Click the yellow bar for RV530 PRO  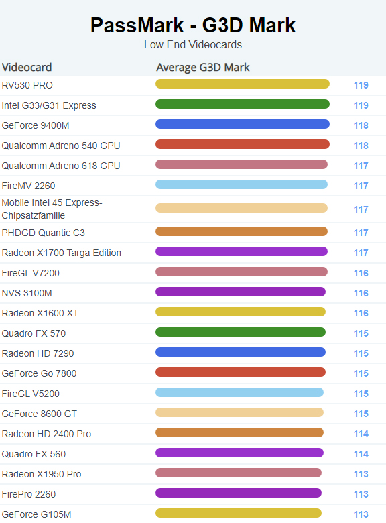pos(243,84)
